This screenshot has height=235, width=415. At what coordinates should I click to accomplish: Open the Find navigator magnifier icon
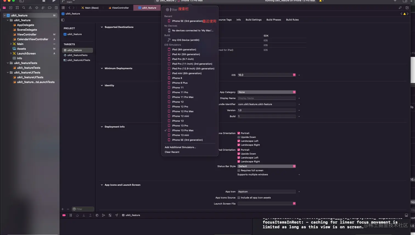(x=24, y=8)
